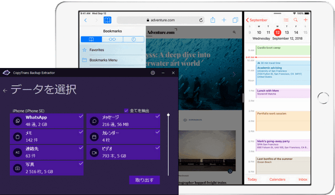Go back to September month view
Screen dimensions: 335x195
coord(257,20)
